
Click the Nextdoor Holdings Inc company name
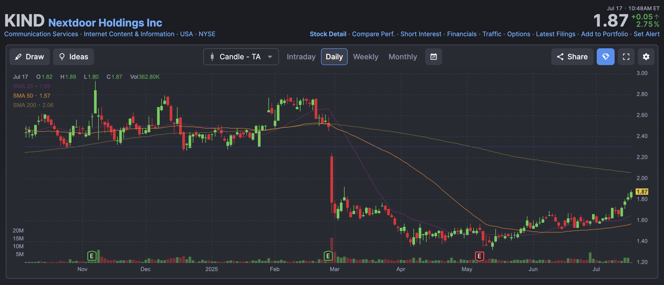coord(105,23)
